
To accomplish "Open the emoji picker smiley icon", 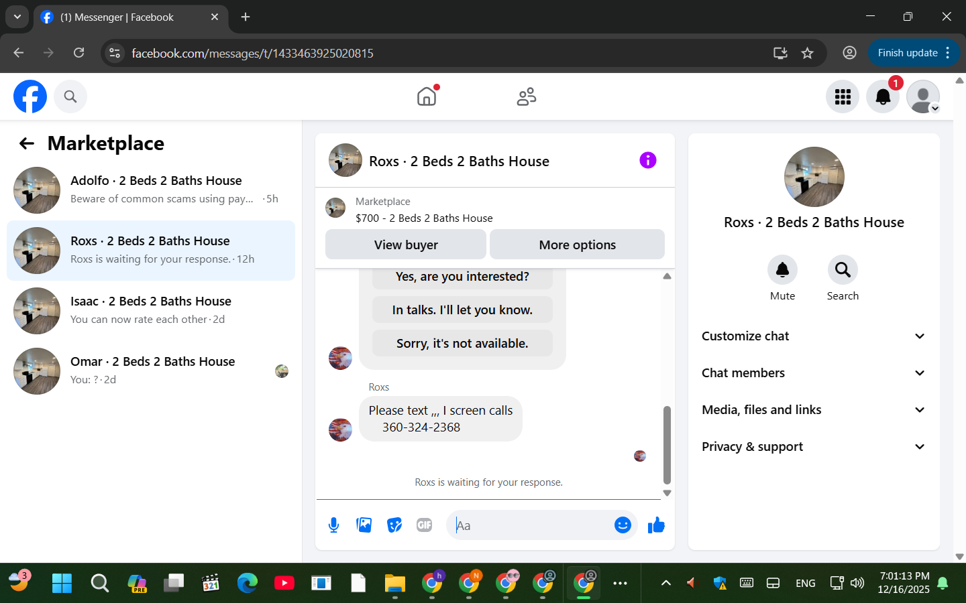I will 623,525.
